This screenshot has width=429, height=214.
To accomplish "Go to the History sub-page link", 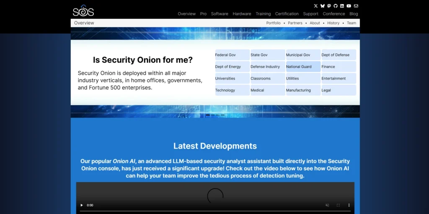I will coord(333,23).
